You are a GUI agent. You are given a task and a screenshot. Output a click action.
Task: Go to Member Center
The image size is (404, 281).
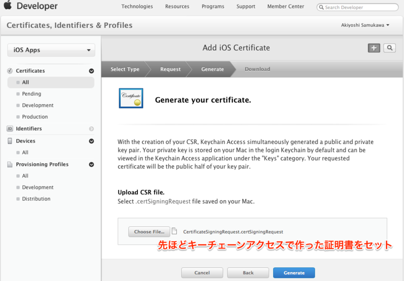(x=285, y=7)
